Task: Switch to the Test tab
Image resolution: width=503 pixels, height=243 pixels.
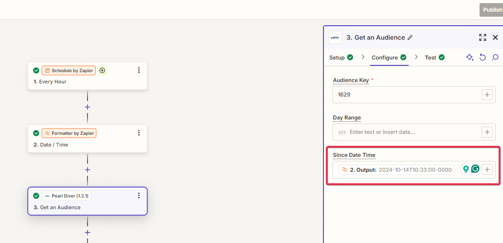Action: [430, 58]
